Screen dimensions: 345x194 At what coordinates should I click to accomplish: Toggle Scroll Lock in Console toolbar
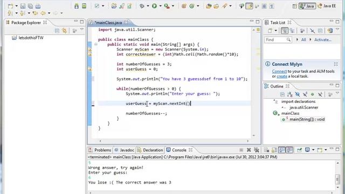click(x=274, y=150)
